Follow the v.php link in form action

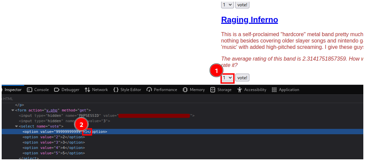point(51,110)
